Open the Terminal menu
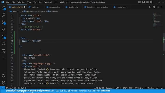The image size is (165, 93). pos(48,2)
